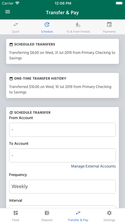125x223 pixels.
Task: Click the Manage External Accounts link
Action: pyautogui.click(x=93, y=166)
